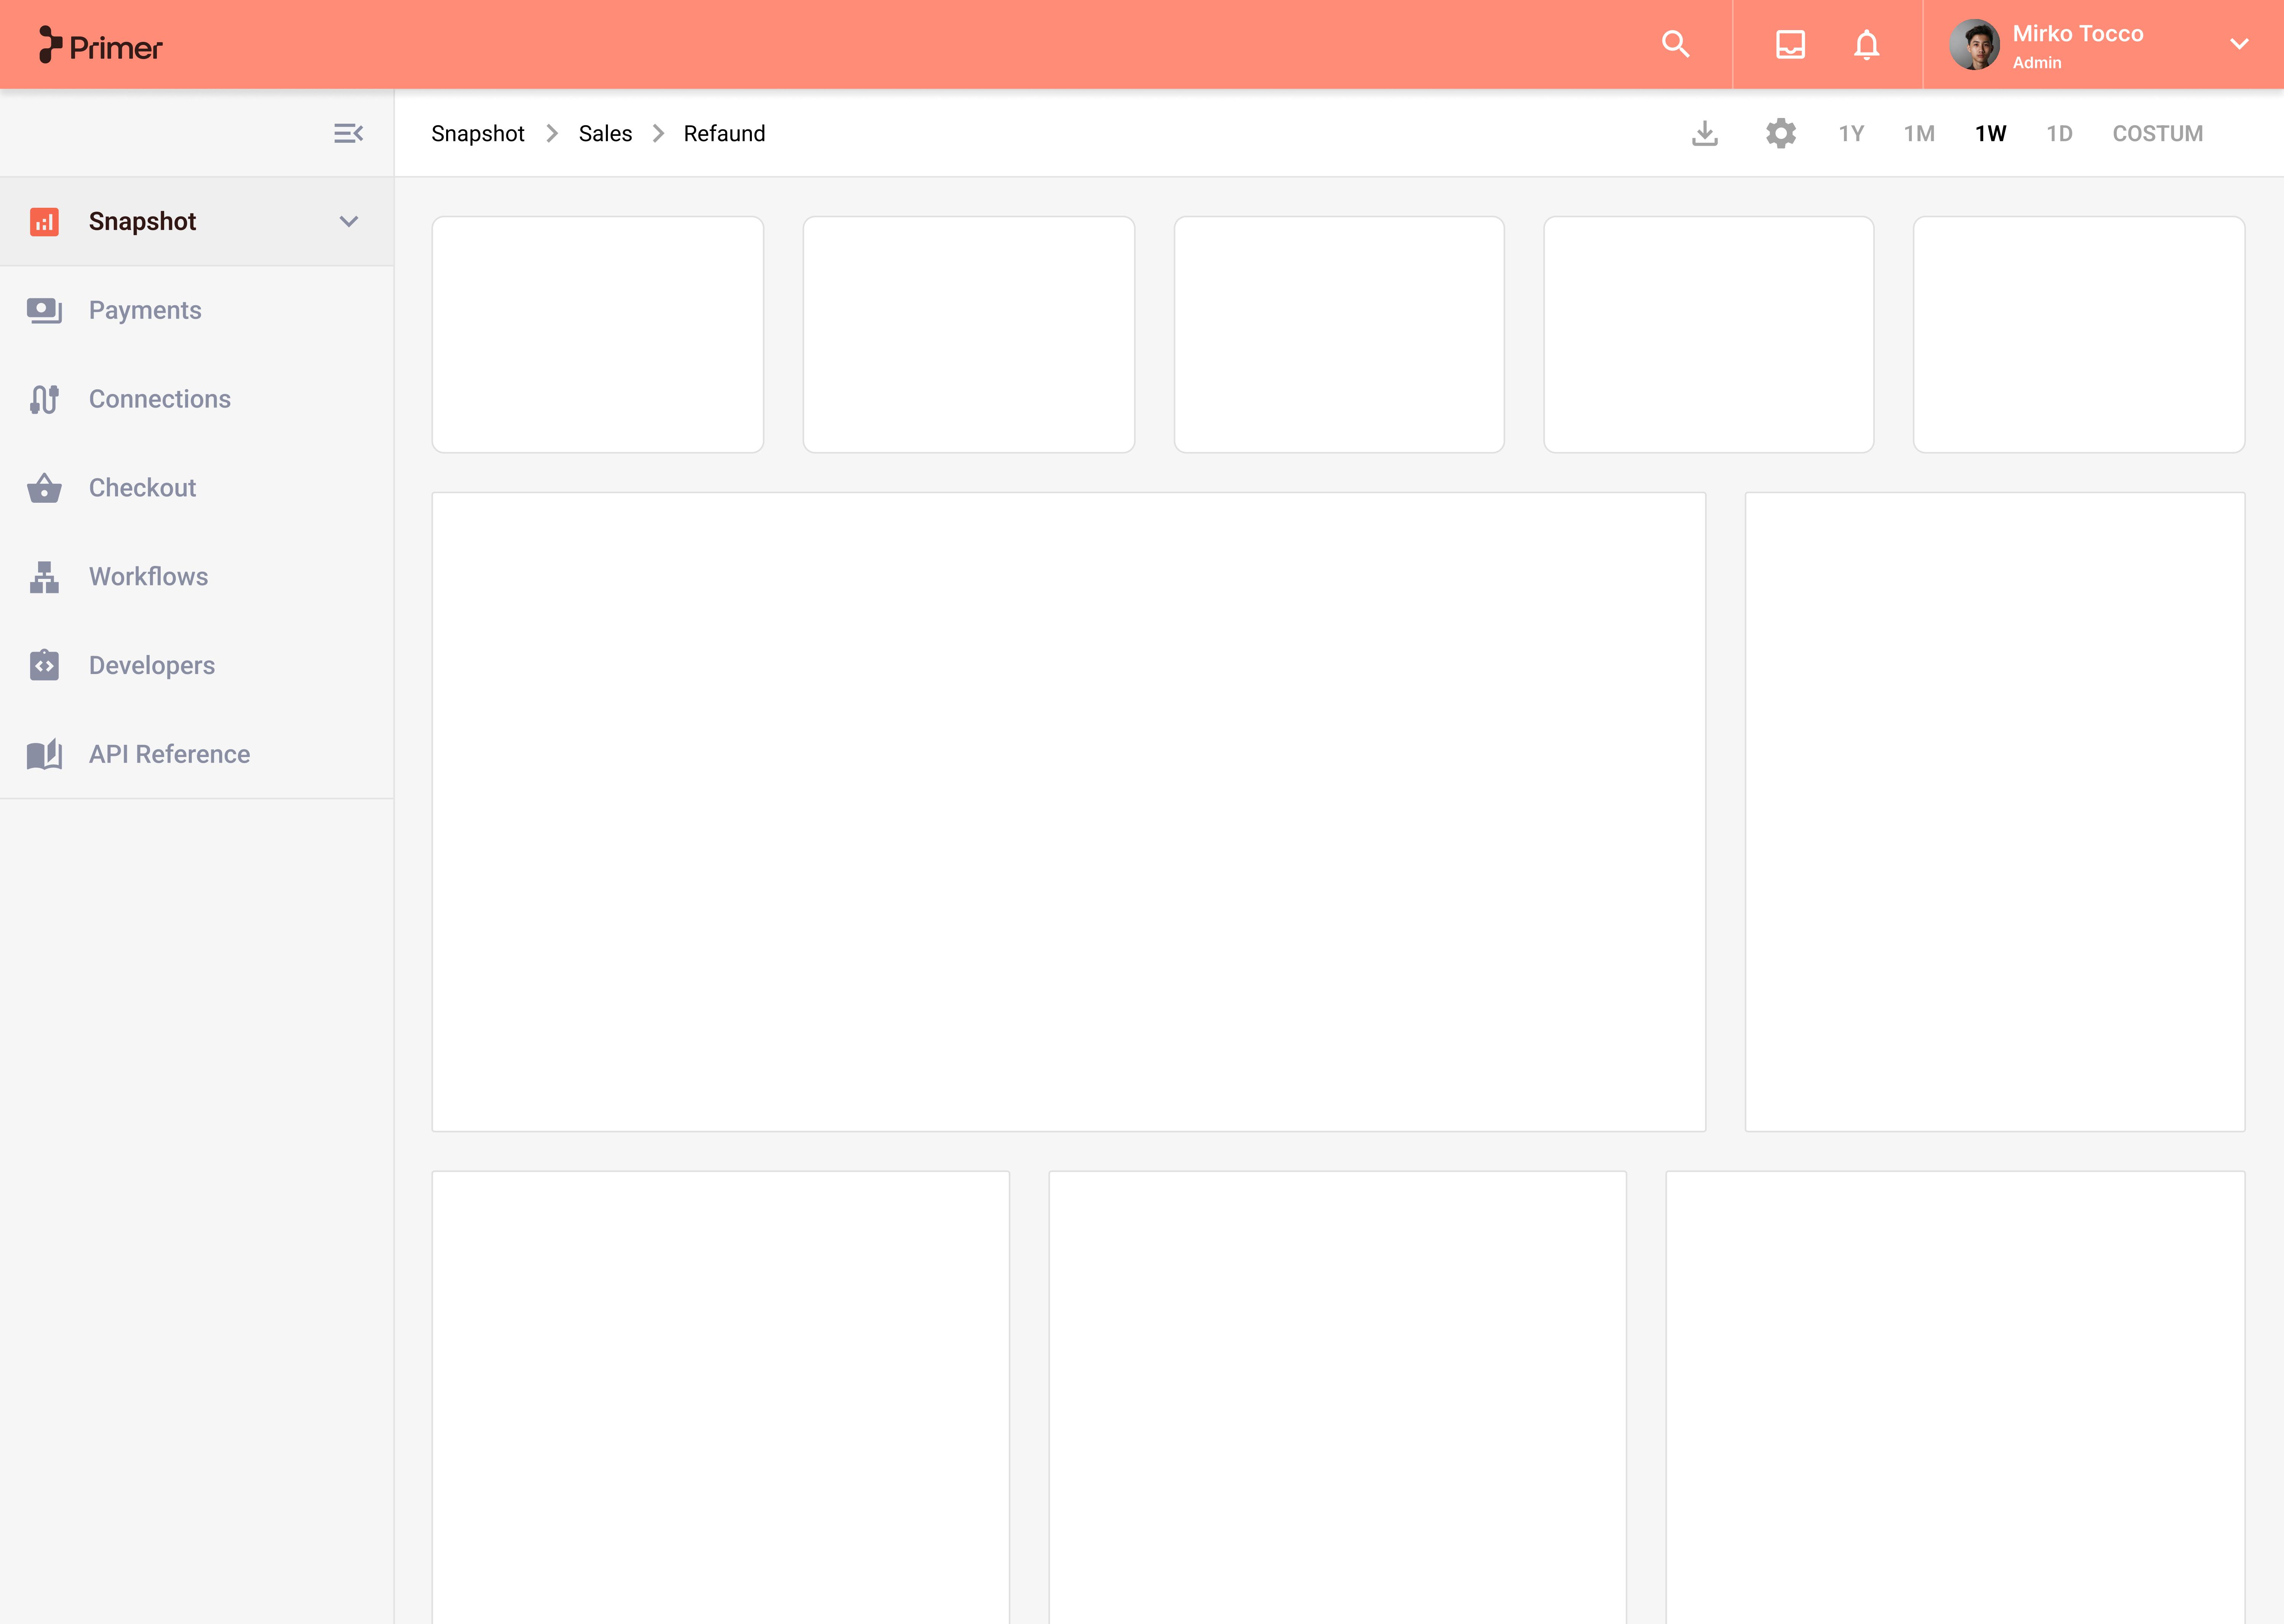Click the Payments money icon

point(44,310)
